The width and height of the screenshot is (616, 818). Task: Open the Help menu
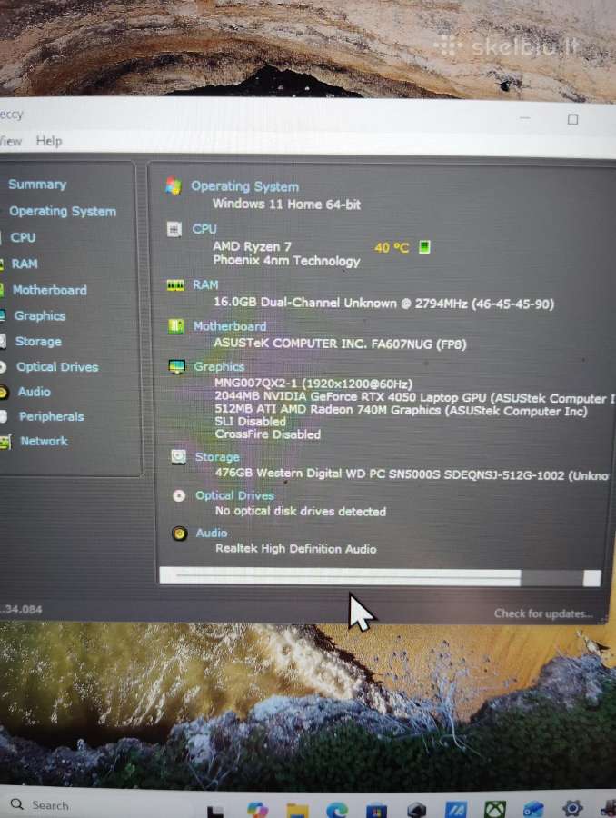click(49, 141)
